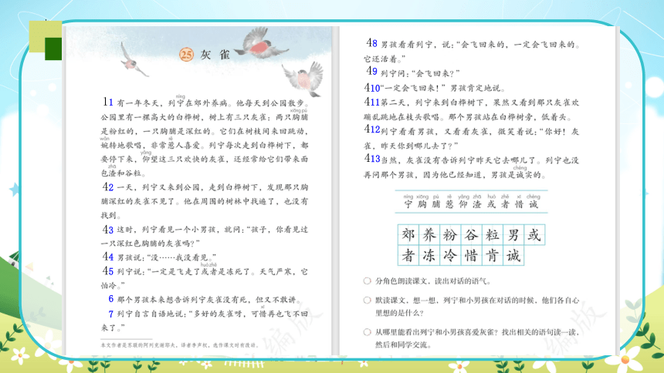The width and height of the screenshot is (664, 373).
Task: Click blue paragraph number 3 before 这时，列宁看见
Action: coord(111,230)
